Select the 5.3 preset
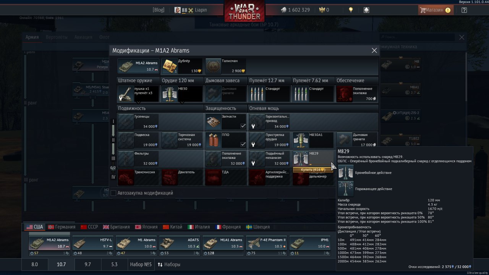This screenshot has height=275, width=489. 114,264
